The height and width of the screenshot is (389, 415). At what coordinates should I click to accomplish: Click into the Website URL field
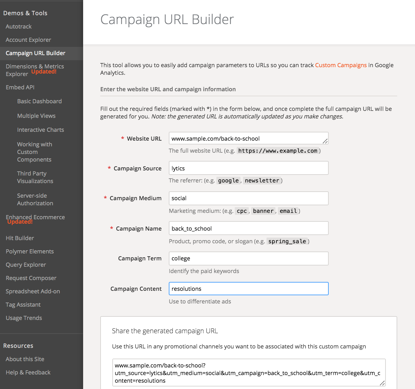pyautogui.click(x=249, y=138)
